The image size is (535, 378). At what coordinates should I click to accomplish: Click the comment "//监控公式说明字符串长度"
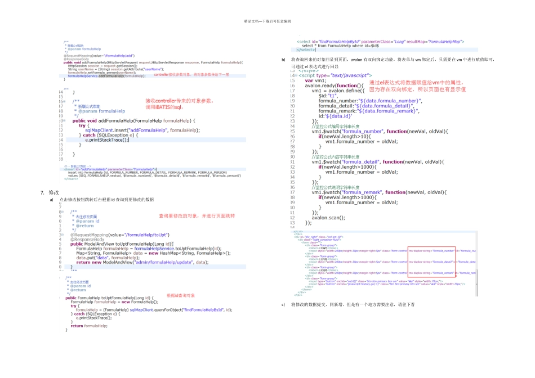(x=336, y=187)
